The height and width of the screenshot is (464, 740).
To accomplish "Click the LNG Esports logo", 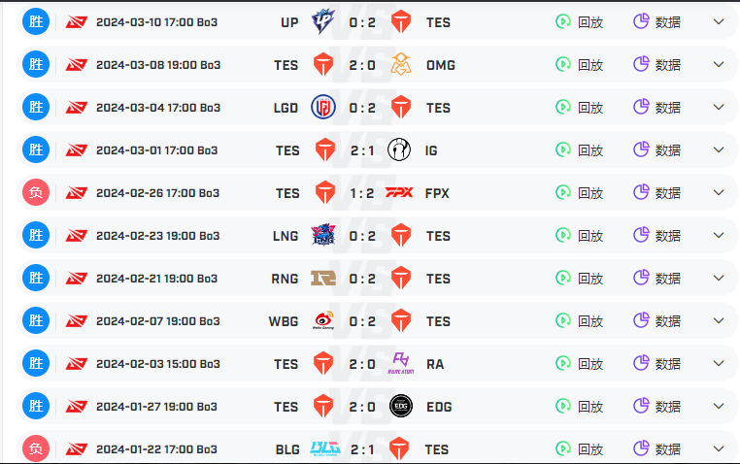I will (323, 235).
